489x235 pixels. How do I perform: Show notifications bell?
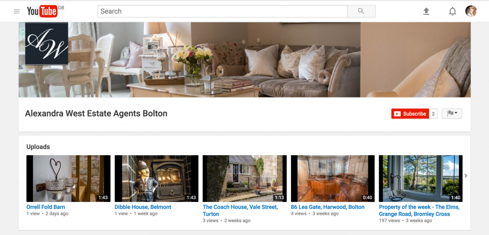click(452, 11)
